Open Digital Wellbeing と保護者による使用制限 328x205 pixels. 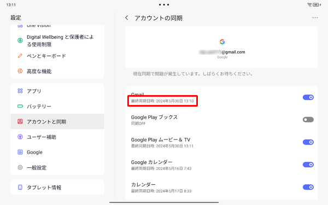point(57,40)
